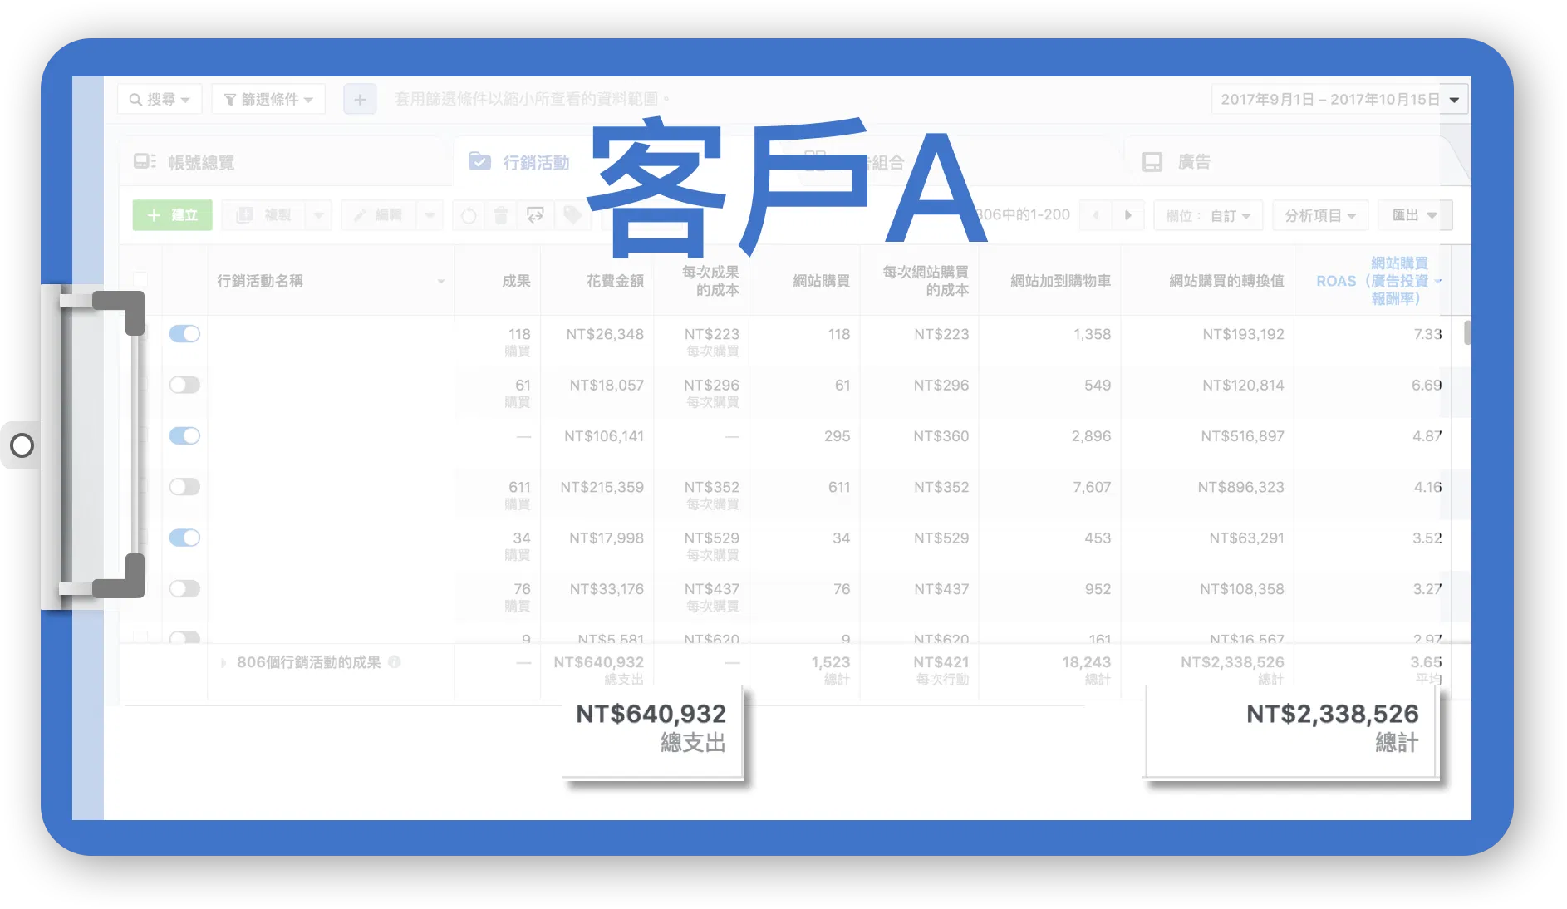The width and height of the screenshot is (1567, 909).
Task: Open the 匯出 export dropdown
Action: point(1415,215)
